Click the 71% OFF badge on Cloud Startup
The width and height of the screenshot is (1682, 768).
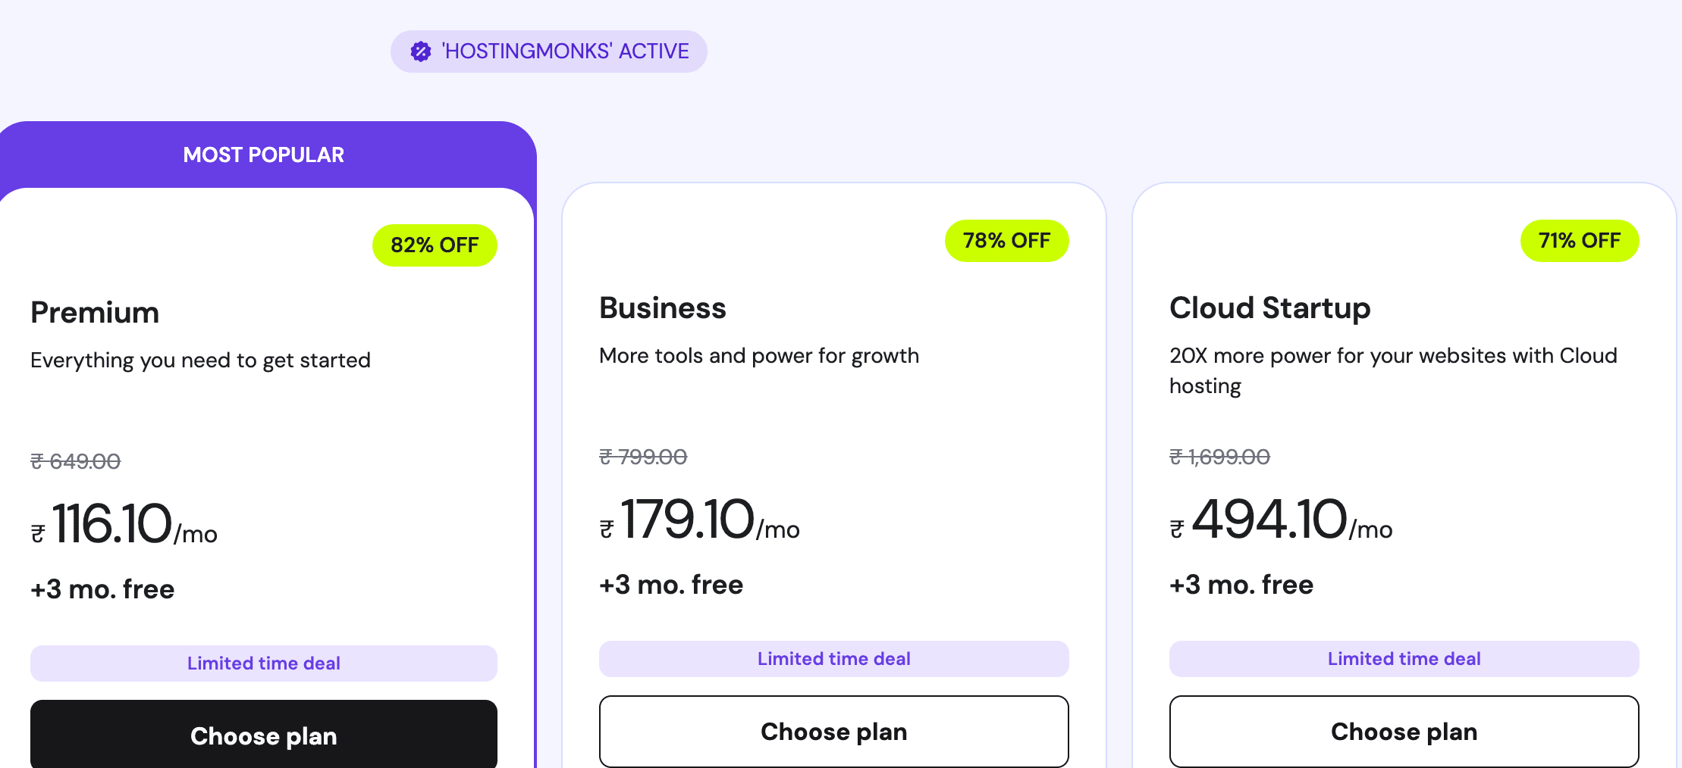click(1580, 240)
